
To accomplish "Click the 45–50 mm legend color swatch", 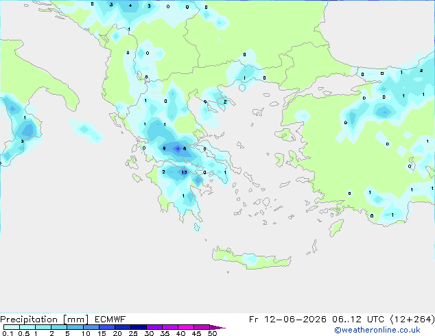I will [202, 327].
